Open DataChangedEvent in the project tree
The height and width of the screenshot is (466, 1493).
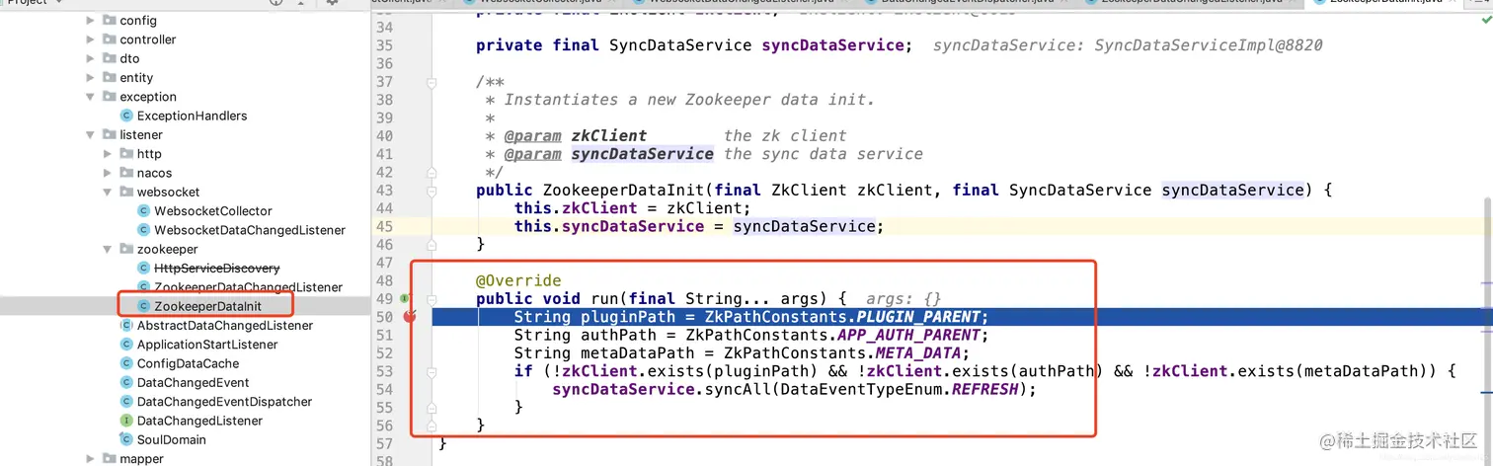tap(193, 383)
